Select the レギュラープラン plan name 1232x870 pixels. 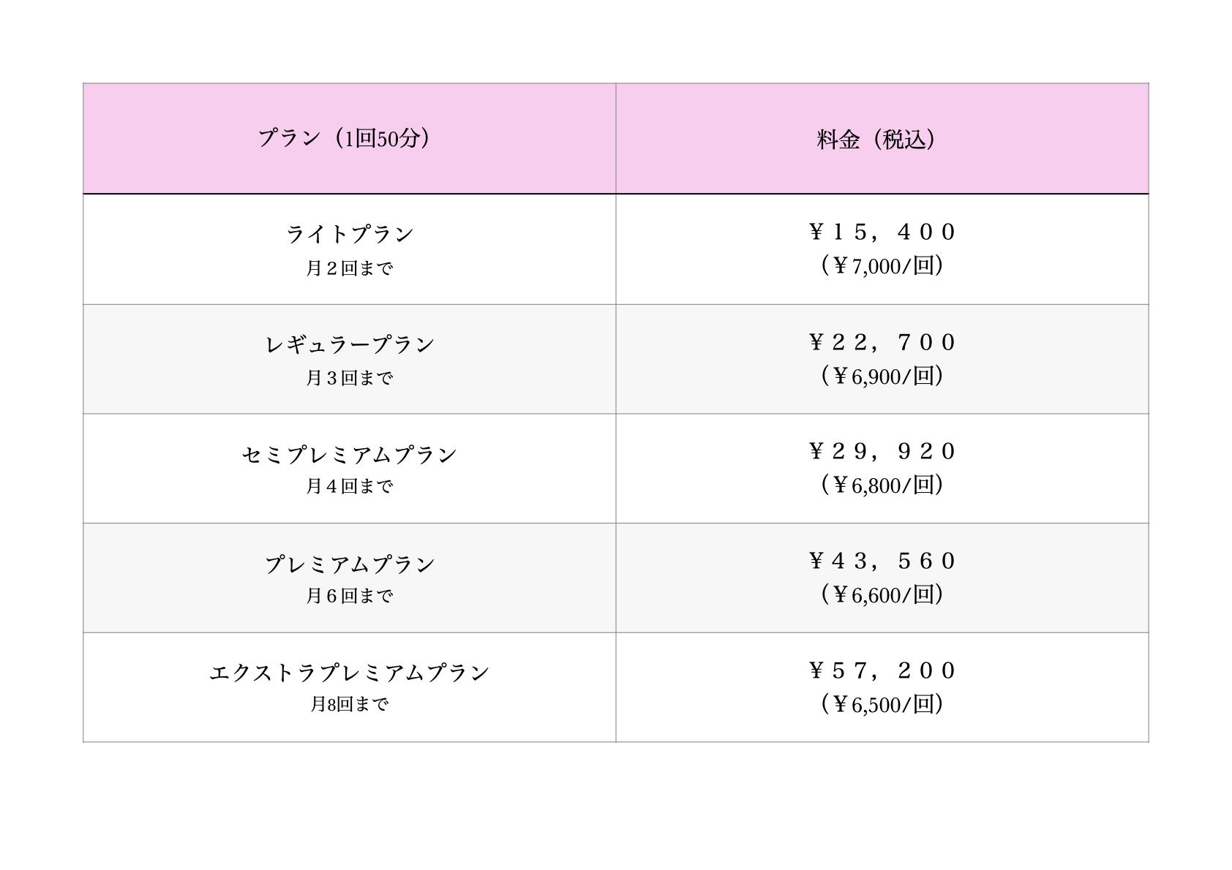349,344
